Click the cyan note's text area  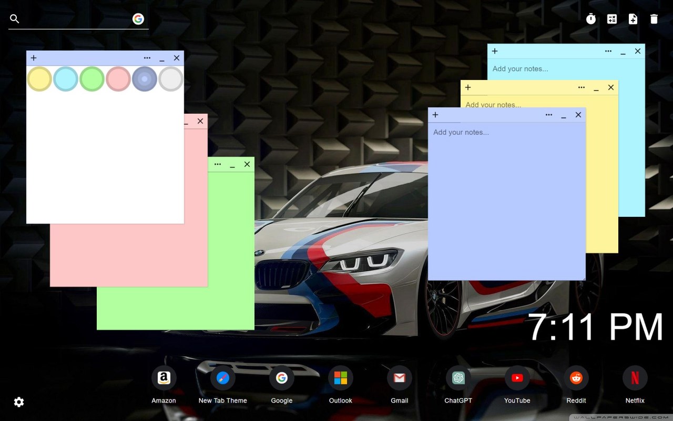(x=566, y=69)
